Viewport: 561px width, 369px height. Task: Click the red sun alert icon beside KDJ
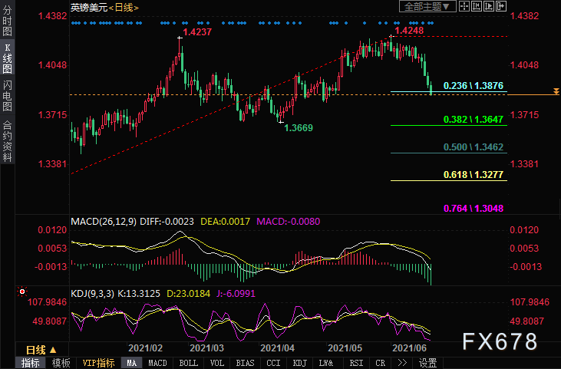[22, 292]
